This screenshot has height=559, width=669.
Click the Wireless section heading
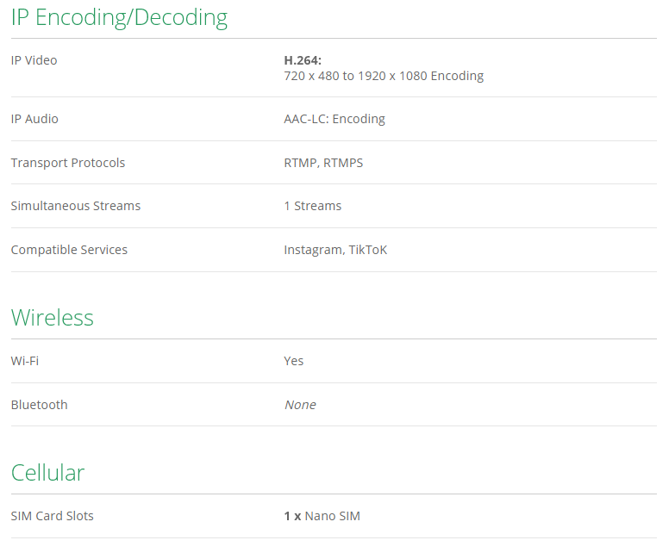52,318
